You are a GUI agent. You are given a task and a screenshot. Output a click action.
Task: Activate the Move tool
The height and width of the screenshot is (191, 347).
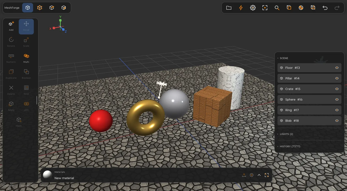pos(26,27)
